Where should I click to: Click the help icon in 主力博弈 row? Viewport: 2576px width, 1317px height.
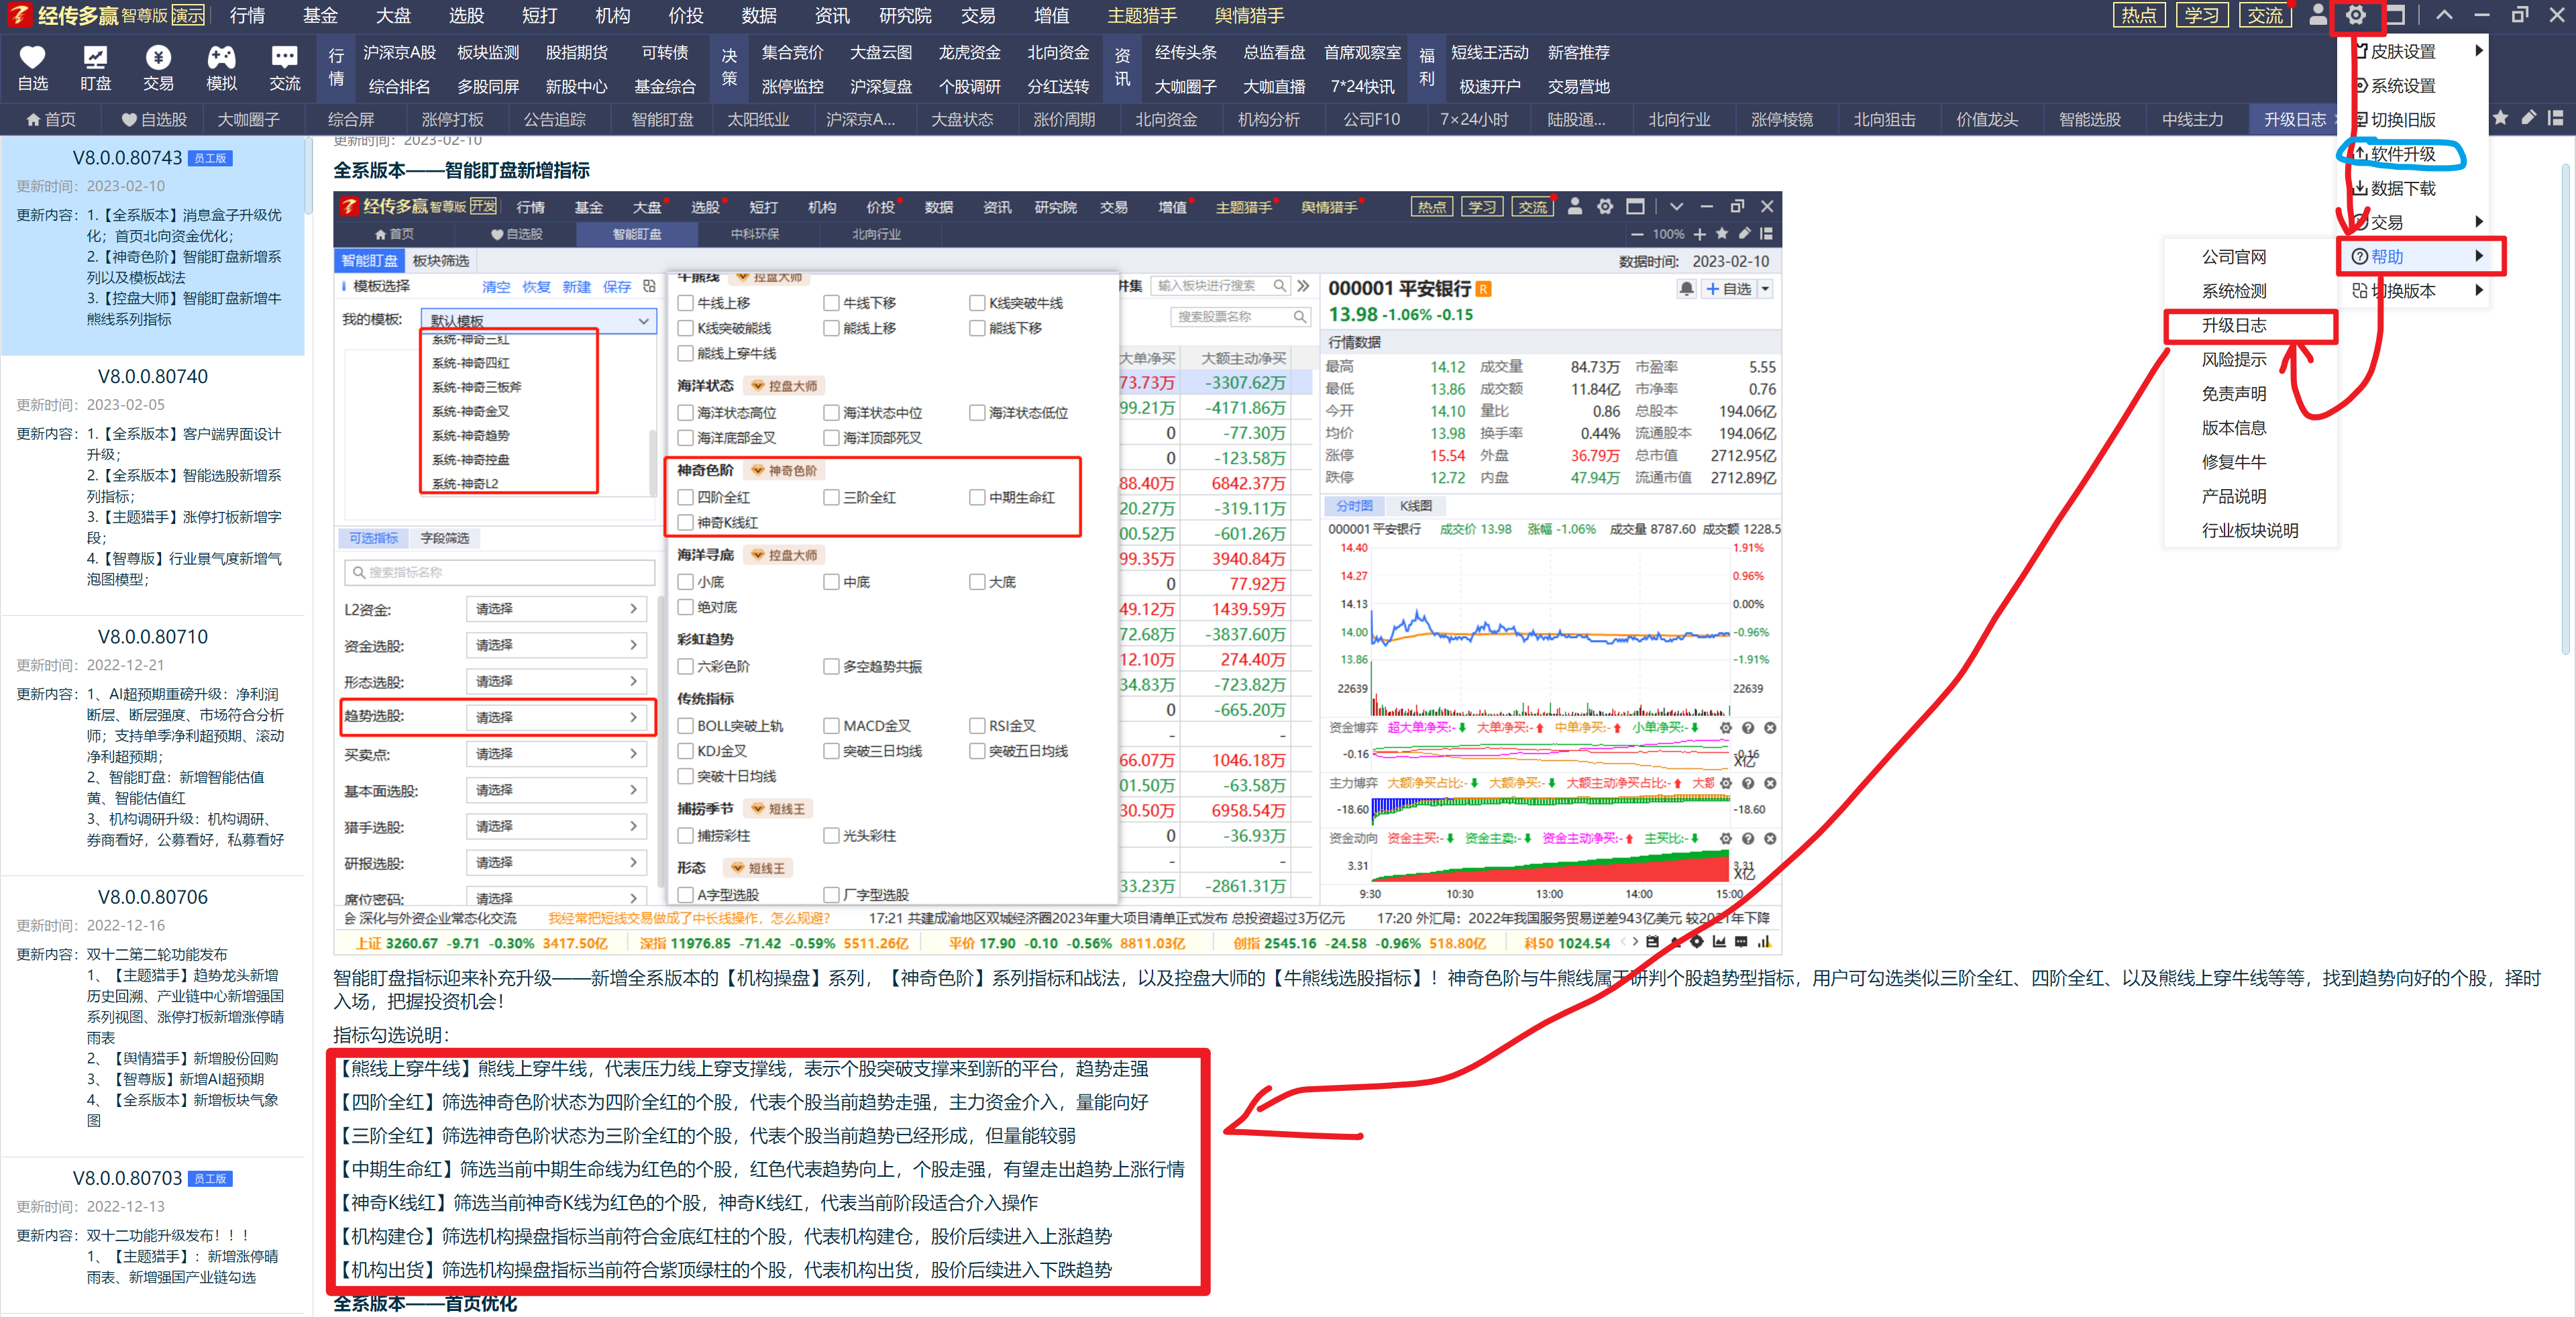pos(1748,784)
